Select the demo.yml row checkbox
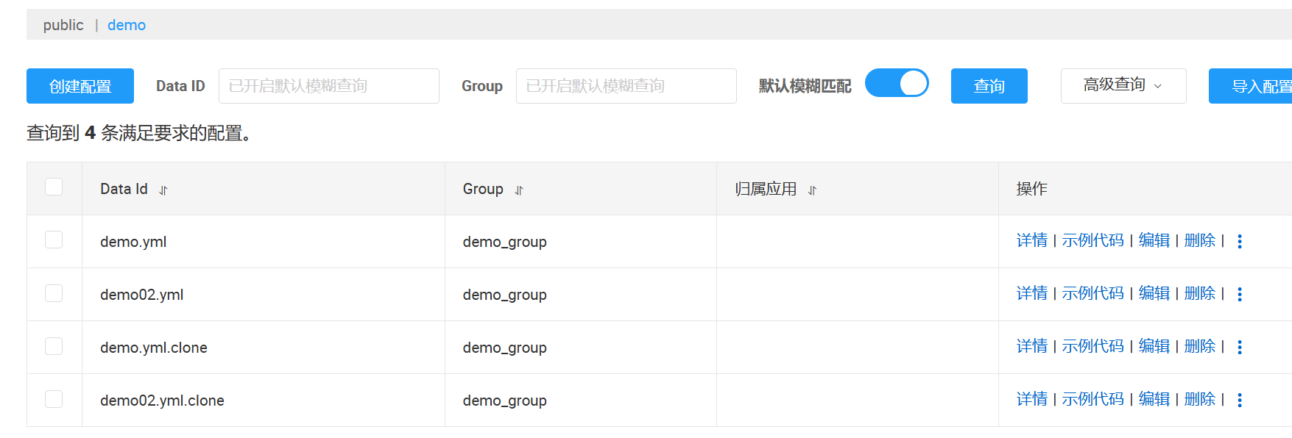 [x=54, y=240]
